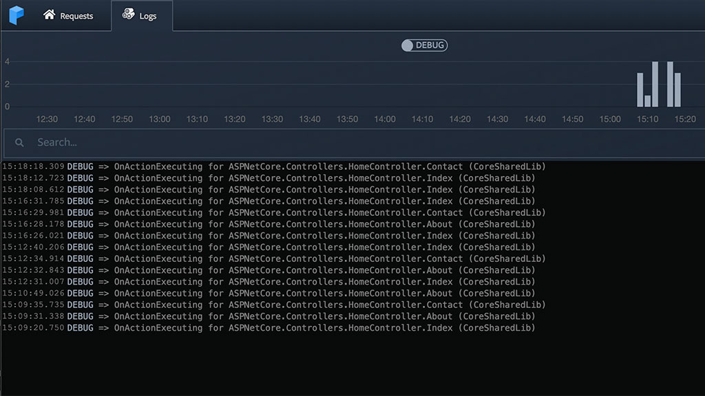
Task: Select log entry at 15:18:08.612
Action: pyautogui.click(x=269, y=190)
